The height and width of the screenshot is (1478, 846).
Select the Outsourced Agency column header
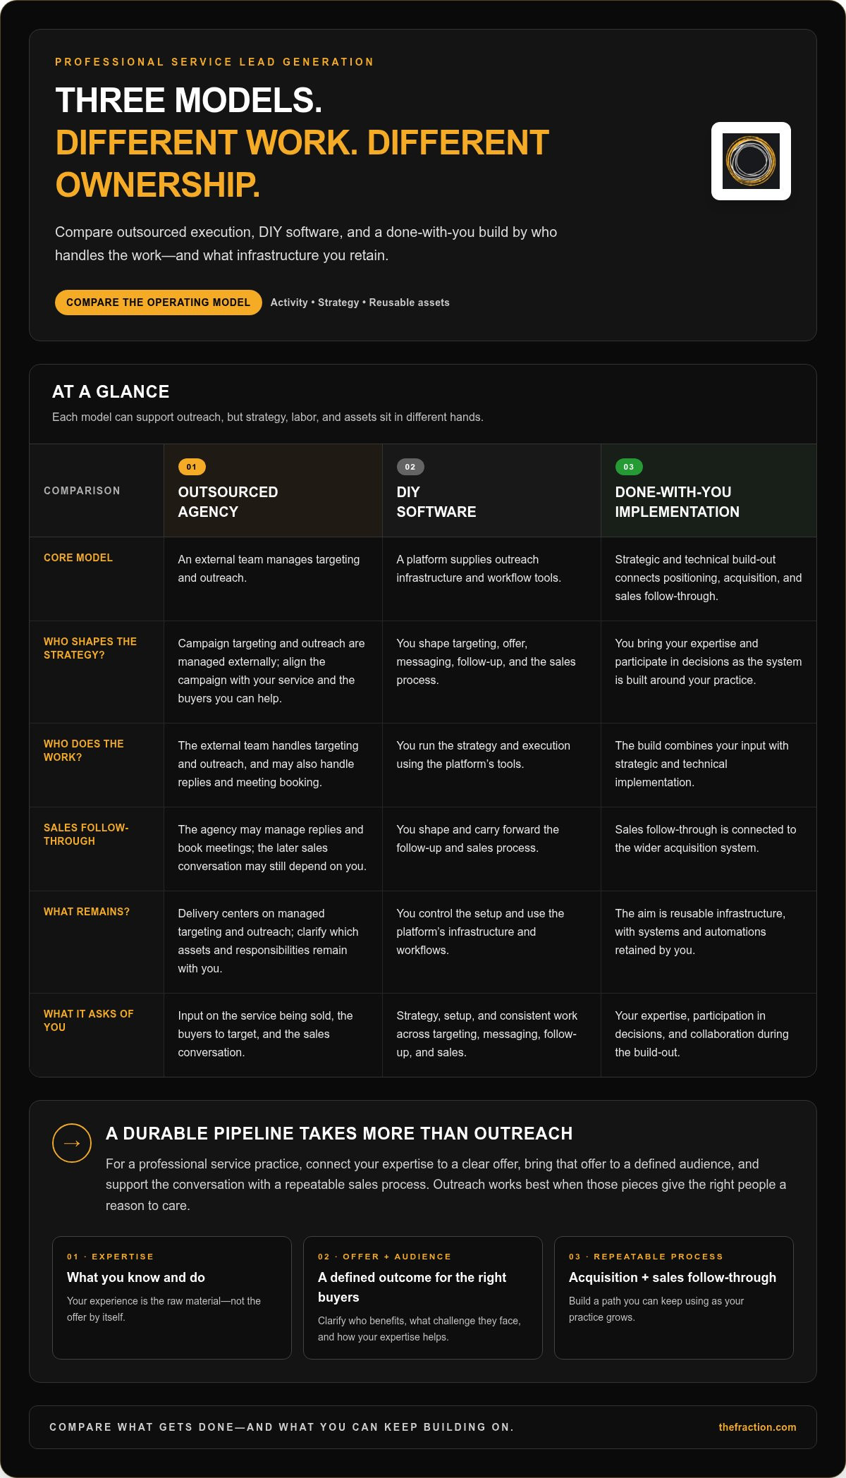[x=273, y=491]
